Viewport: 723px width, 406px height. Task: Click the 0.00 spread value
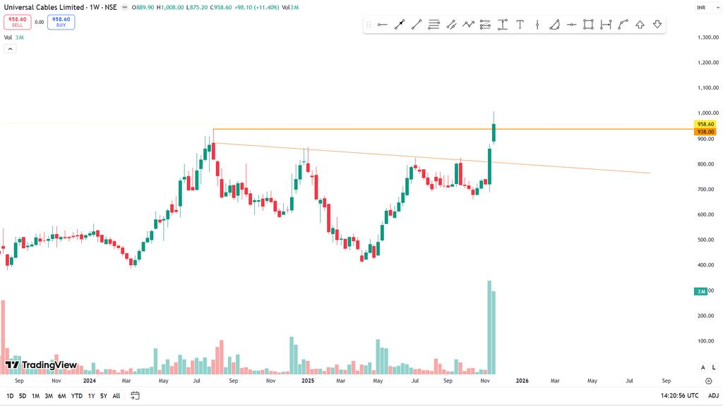tap(40, 22)
